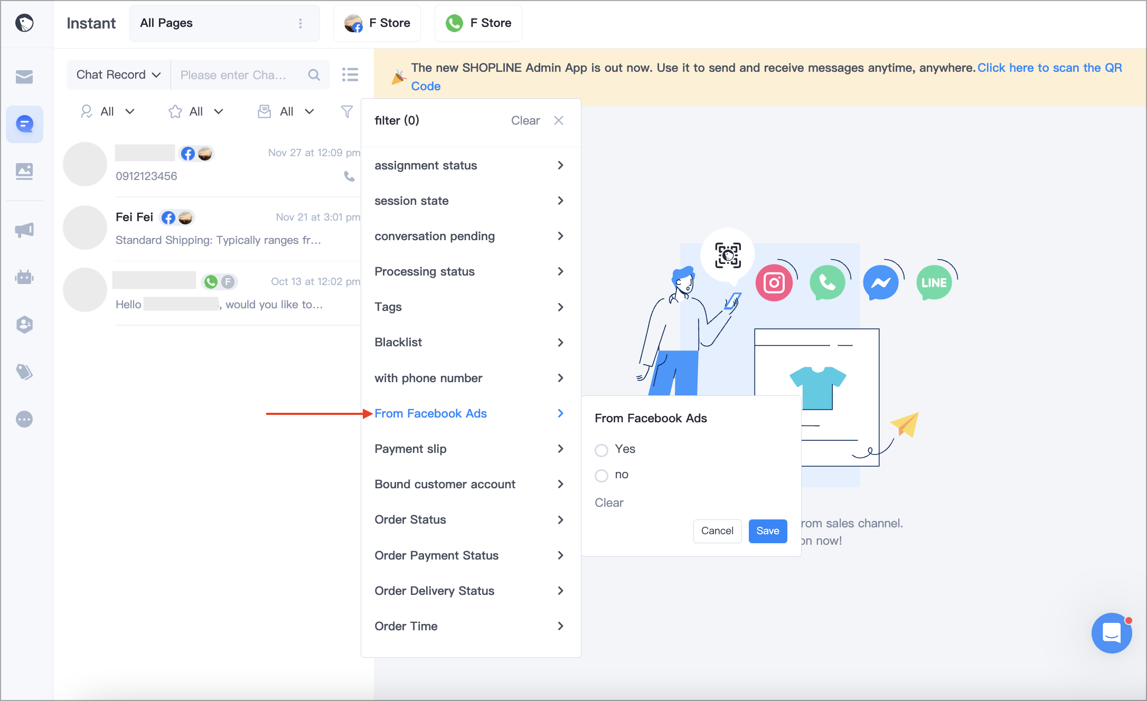The image size is (1147, 701).
Task: Open Bound customer account filter item
Action: pyautogui.click(x=470, y=485)
